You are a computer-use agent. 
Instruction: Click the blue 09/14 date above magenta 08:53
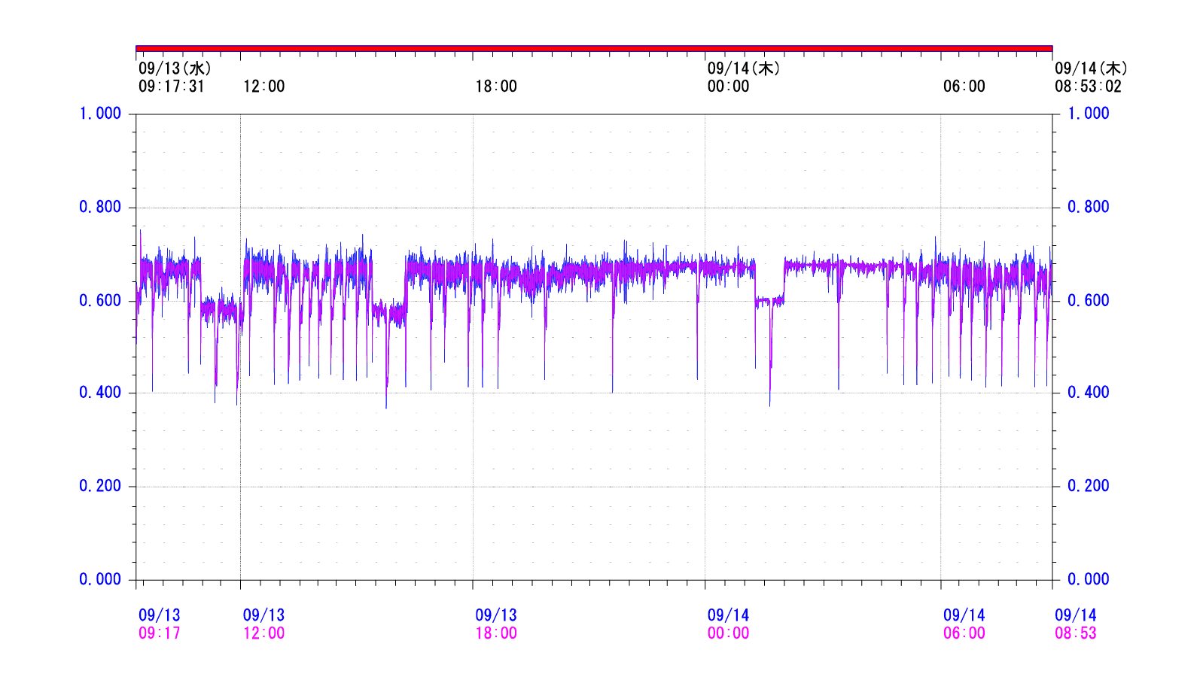(1076, 615)
